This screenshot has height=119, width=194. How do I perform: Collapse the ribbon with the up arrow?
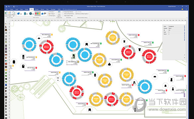(187, 18)
